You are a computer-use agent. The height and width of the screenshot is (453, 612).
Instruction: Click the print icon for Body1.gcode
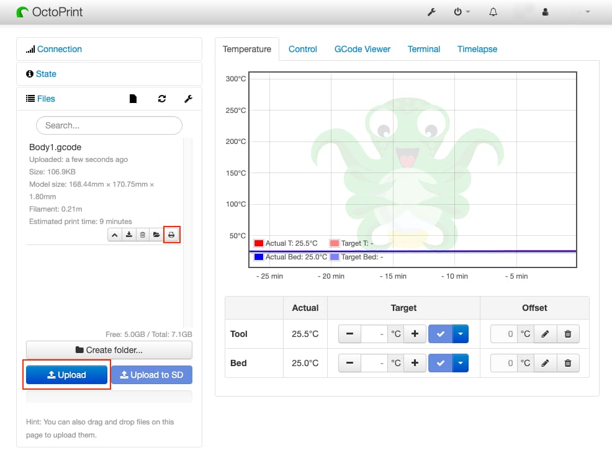(171, 235)
